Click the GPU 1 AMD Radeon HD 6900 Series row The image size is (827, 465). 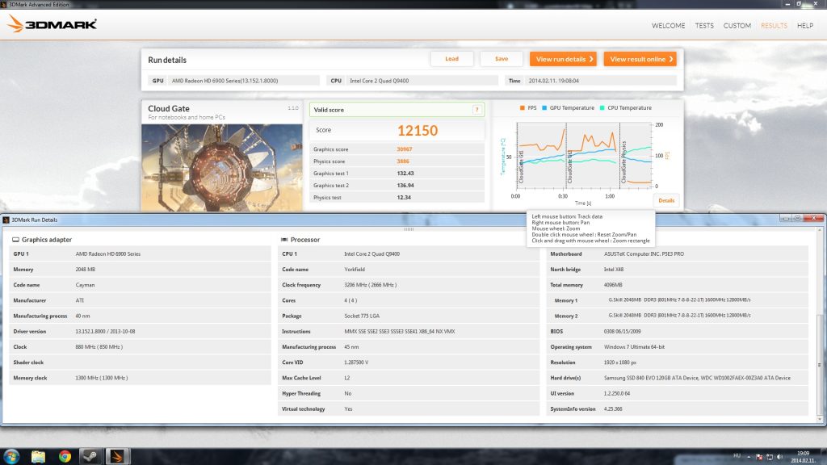141,253
